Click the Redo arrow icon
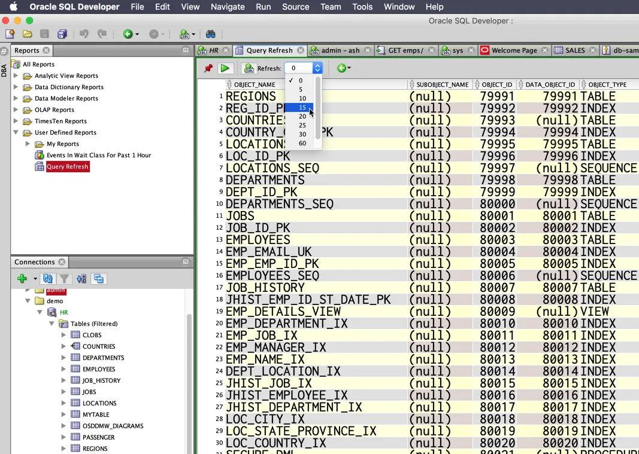The width and height of the screenshot is (639, 454). click(102, 33)
